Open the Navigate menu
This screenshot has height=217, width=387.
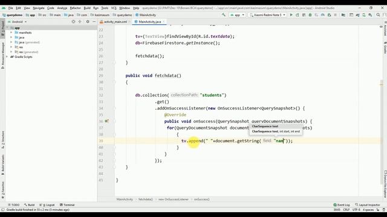pyautogui.click(x=39, y=8)
